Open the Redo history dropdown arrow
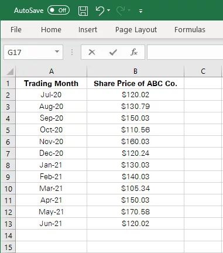 [x=129, y=10]
